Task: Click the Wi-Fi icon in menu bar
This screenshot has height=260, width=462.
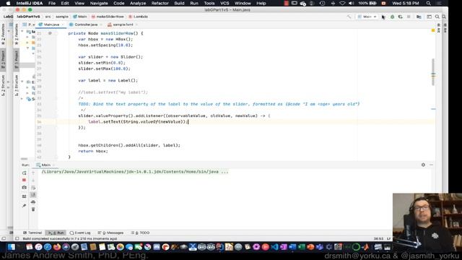Action: tap(342, 3)
